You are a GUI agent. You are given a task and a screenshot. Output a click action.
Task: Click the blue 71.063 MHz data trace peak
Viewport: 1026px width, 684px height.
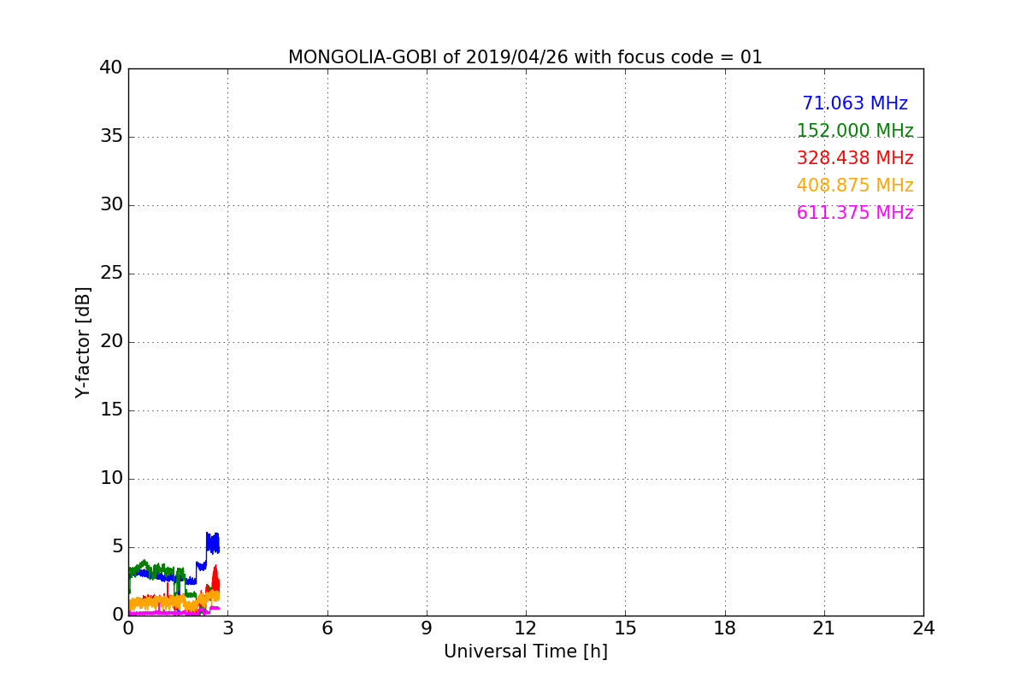[x=212, y=542]
